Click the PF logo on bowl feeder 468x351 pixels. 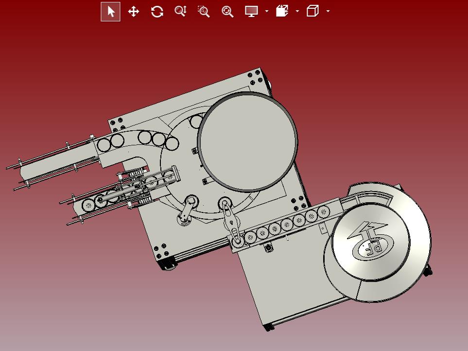[371, 242]
